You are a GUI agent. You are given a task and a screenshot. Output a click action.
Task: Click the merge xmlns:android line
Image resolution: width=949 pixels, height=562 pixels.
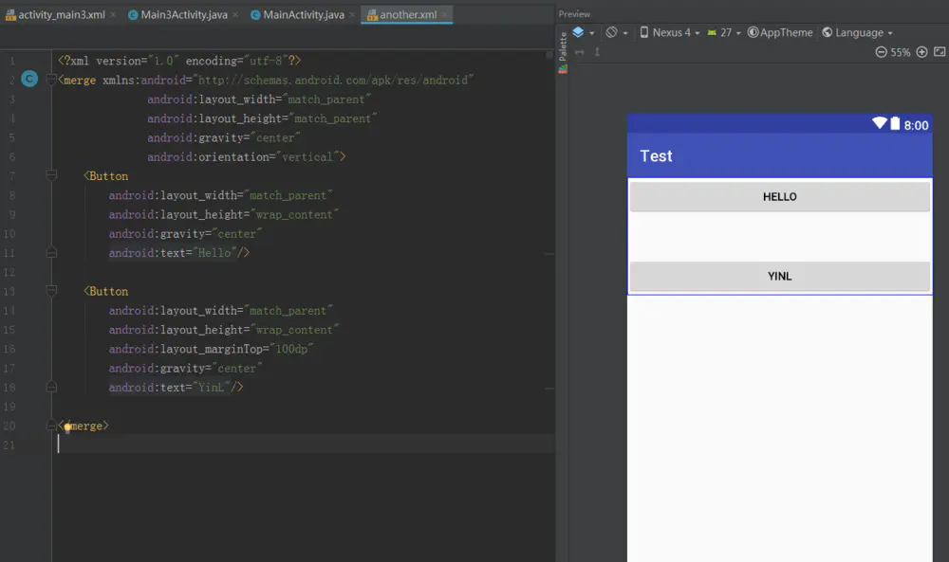click(x=266, y=80)
